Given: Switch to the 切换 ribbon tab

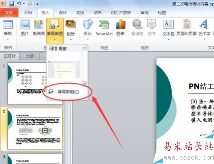Looking at the screenshot, I should coord(80,13).
